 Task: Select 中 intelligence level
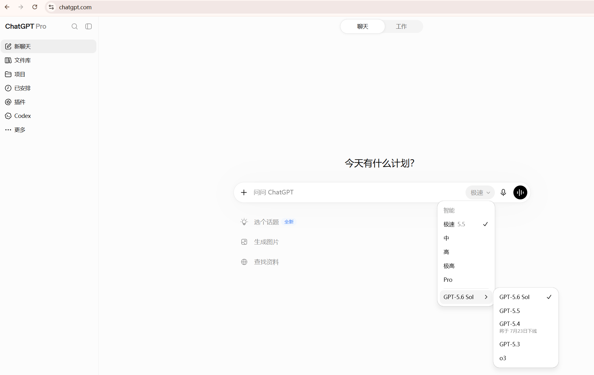[x=466, y=238]
